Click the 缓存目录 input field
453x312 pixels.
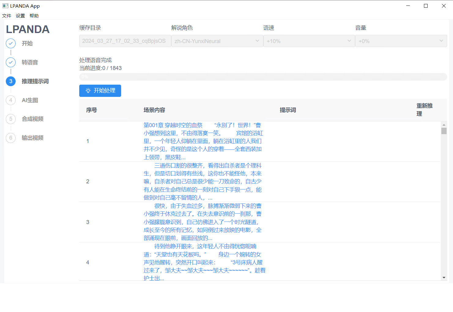125,41
